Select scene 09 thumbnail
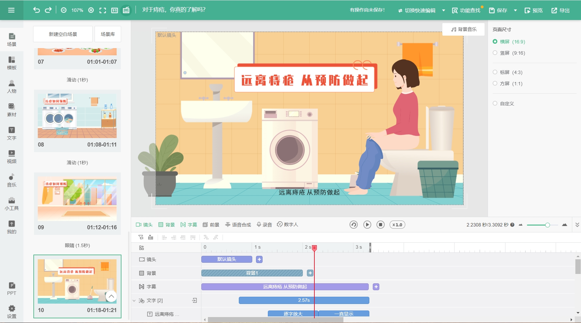This screenshot has height=323, width=581. (x=77, y=199)
